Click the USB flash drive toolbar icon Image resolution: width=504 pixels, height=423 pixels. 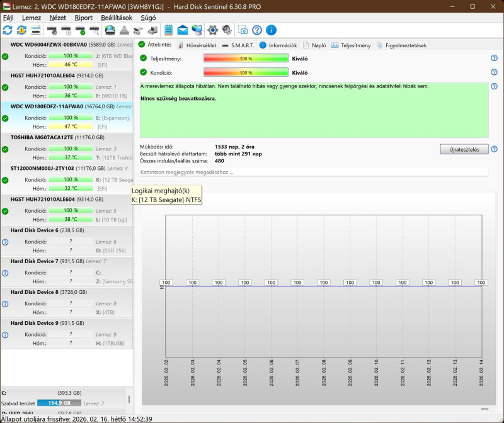point(138,30)
